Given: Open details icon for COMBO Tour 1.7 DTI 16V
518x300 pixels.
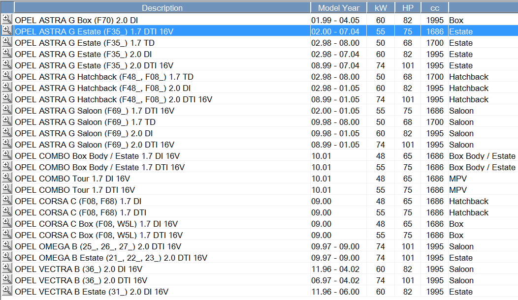Looking at the screenshot, I should [x=7, y=189].
